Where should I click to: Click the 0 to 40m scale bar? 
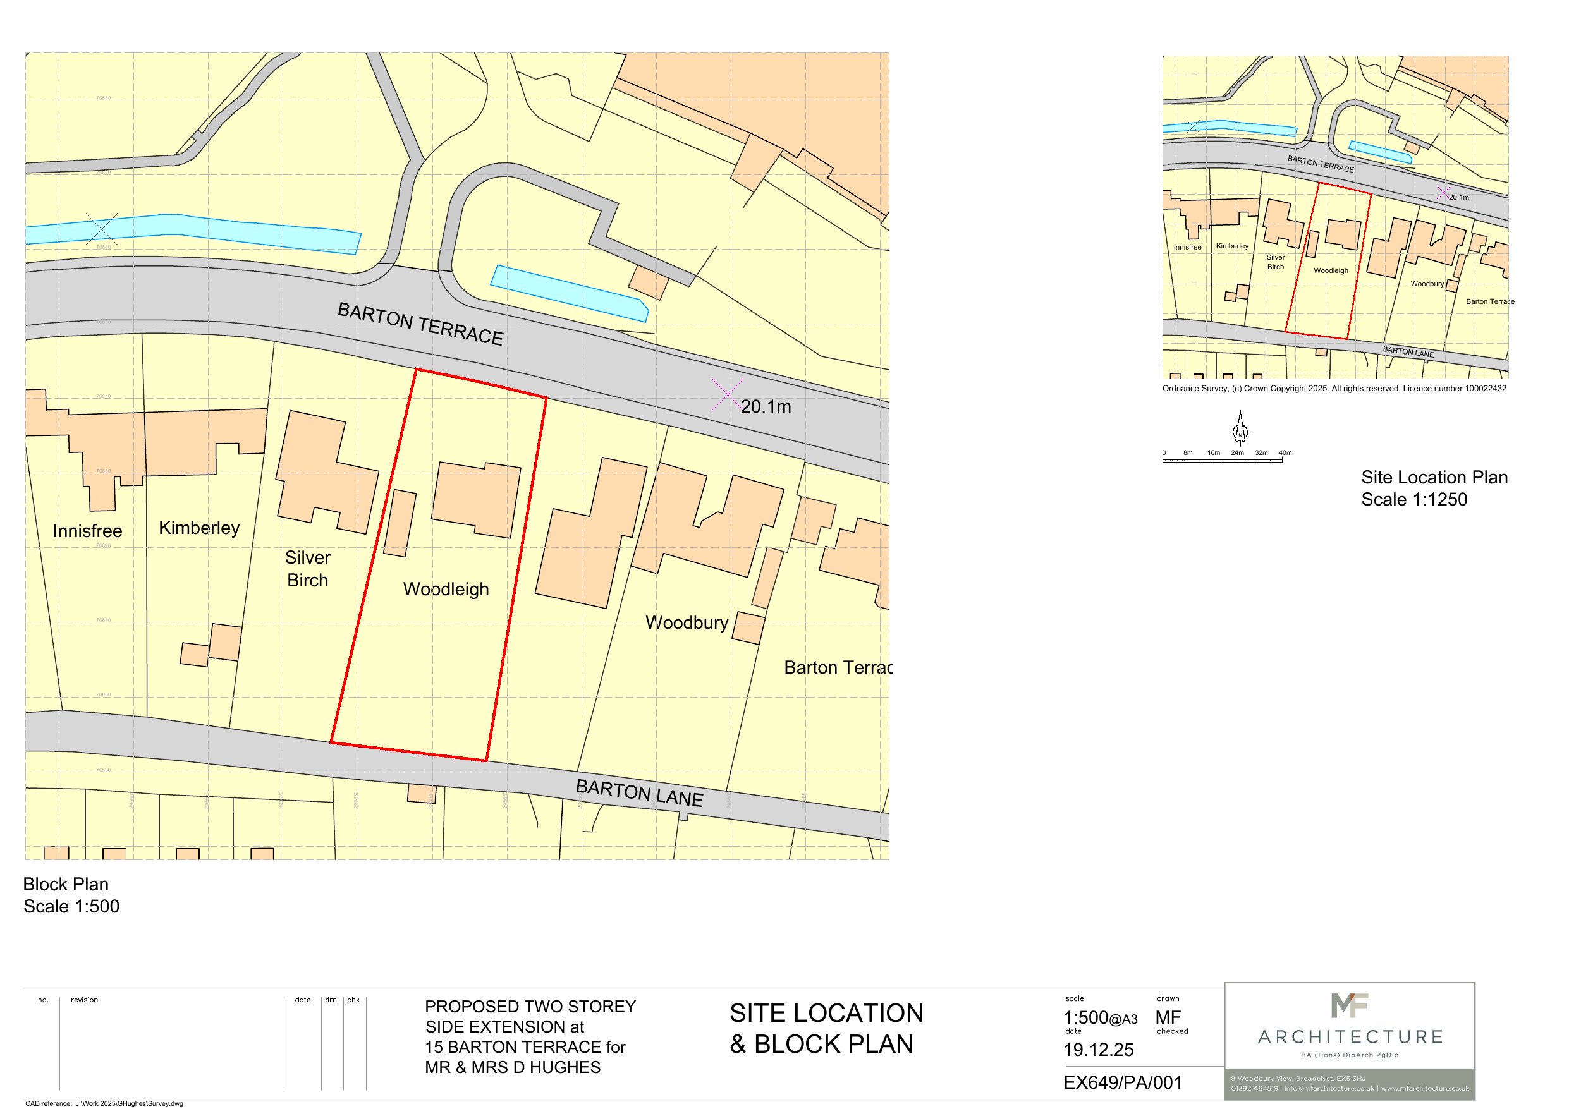click(x=1222, y=460)
